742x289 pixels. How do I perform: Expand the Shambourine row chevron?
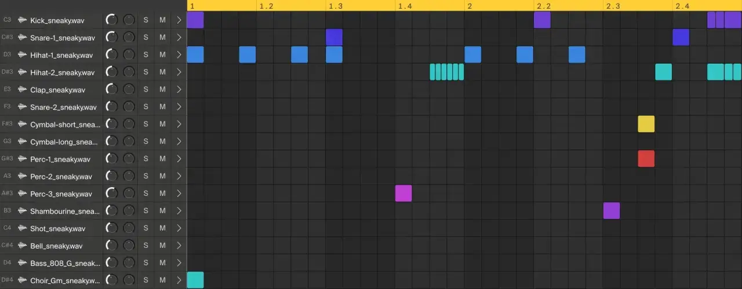(x=179, y=211)
